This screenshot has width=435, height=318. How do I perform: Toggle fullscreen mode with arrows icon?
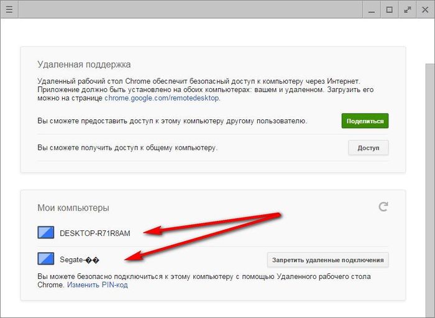pos(408,9)
